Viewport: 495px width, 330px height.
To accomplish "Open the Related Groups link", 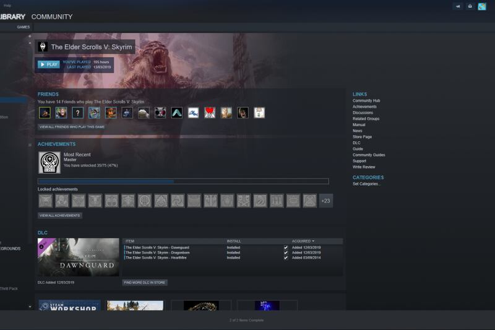I will pos(366,119).
